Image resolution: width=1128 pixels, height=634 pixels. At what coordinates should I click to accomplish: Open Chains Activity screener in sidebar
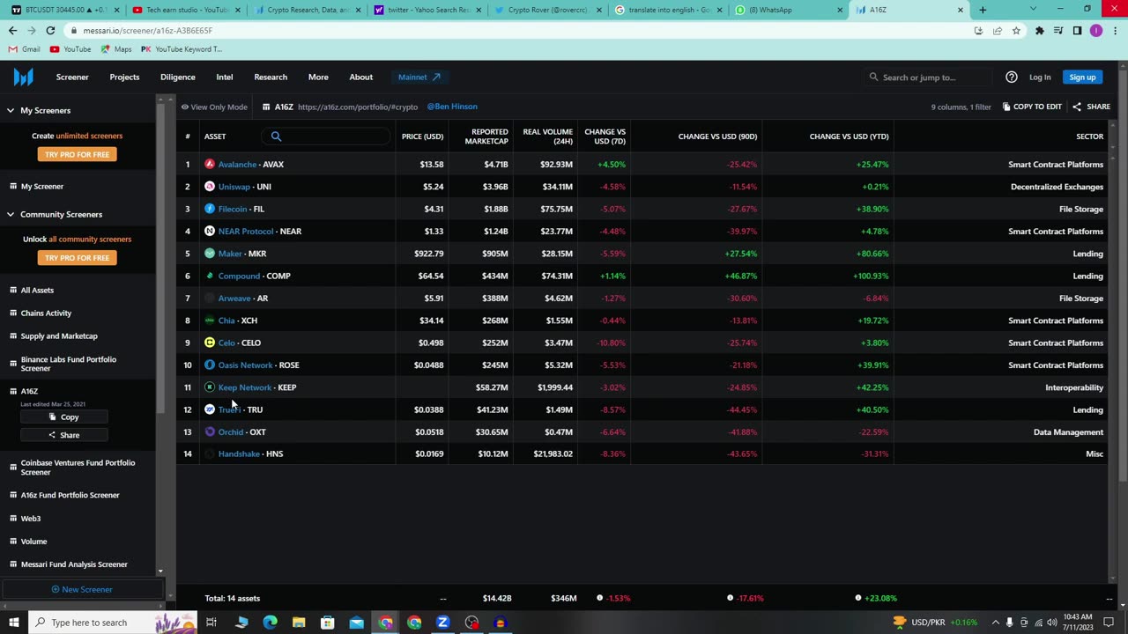tap(46, 313)
